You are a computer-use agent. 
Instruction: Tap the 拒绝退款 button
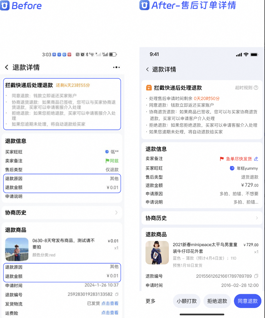tap(217, 301)
